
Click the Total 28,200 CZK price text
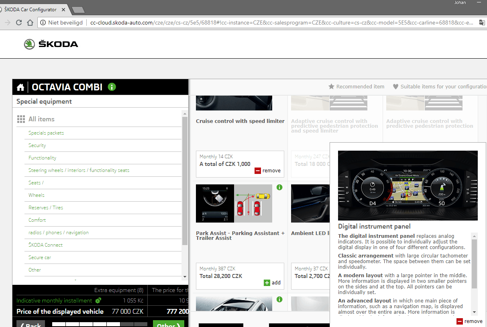[x=221, y=276]
